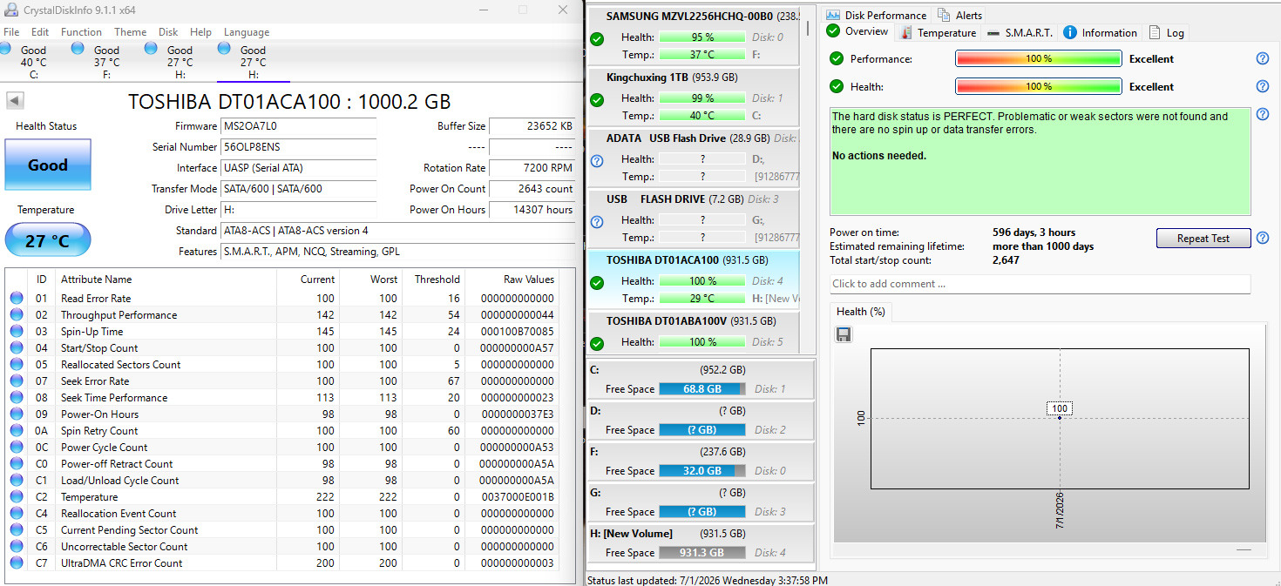Viewport: 1281px width, 586px height.
Task: Open the Disk menu
Action: coord(168,32)
